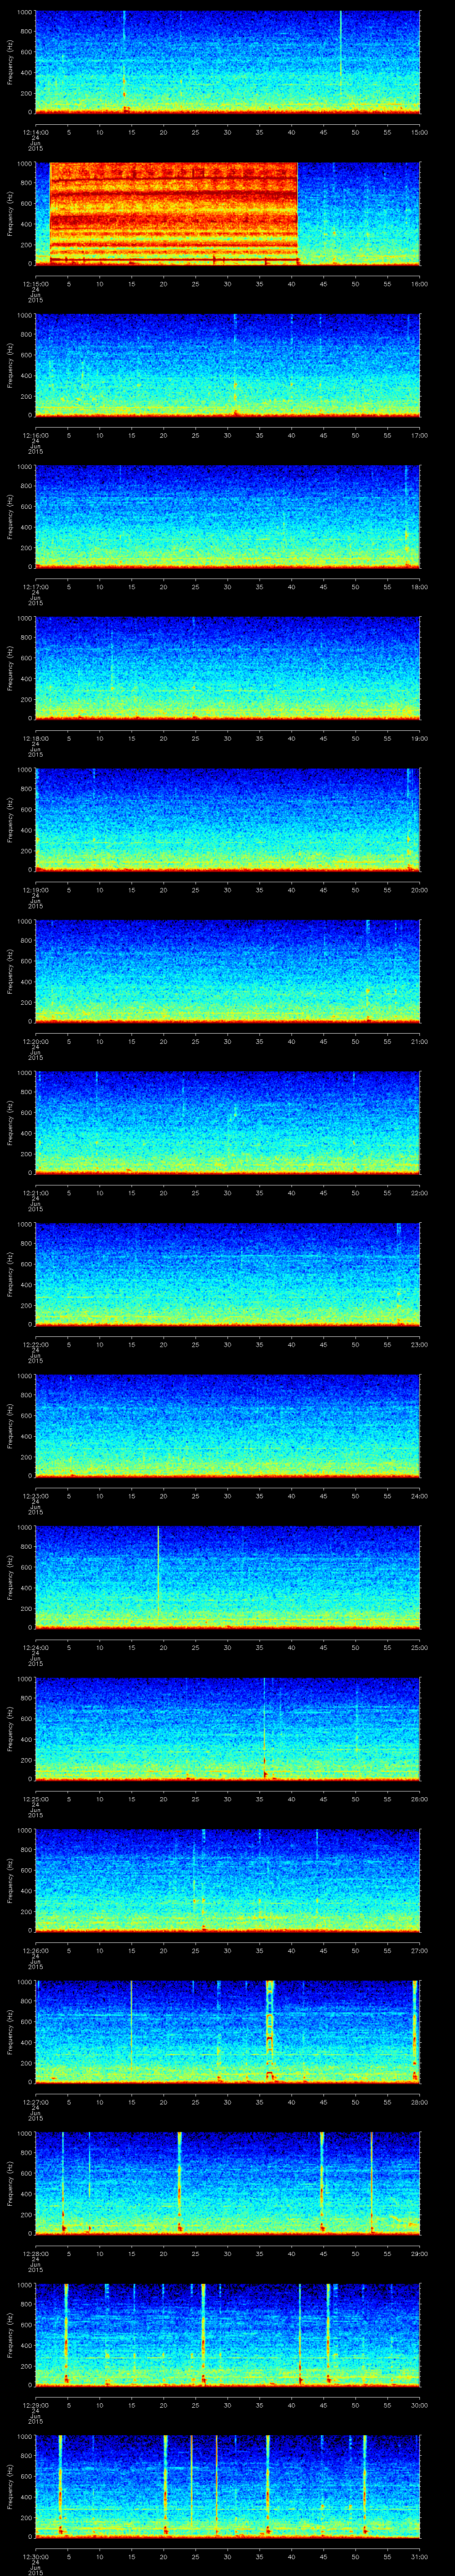Select the 16:00 end time label
The image size is (455, 2576).
[x=420, y=284]
